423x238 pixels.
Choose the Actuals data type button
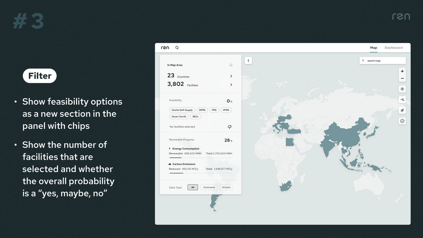click(226, 187)
